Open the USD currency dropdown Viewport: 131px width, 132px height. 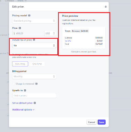(x=50, y=33)
